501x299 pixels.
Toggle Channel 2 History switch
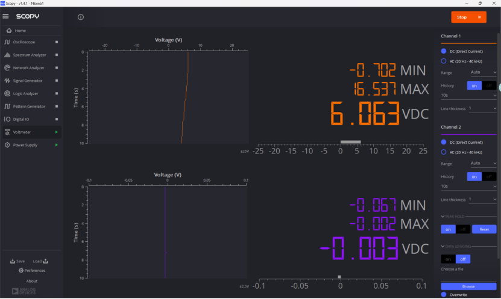482,177
